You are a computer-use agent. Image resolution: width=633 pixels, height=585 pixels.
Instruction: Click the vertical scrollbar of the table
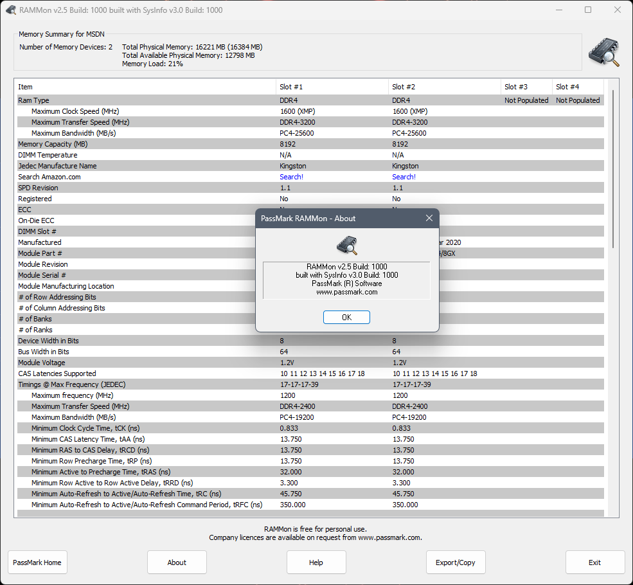613,169
